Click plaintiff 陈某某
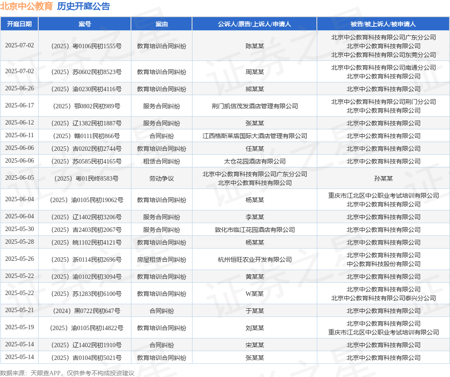 (x=254, y=46)
